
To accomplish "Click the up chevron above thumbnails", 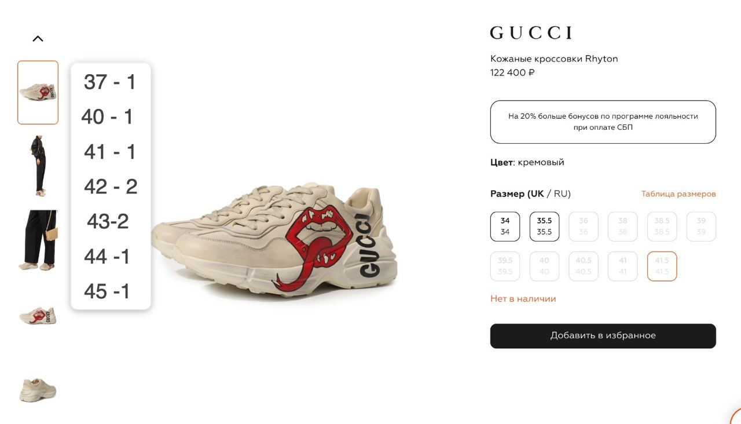I will point(38,39).
